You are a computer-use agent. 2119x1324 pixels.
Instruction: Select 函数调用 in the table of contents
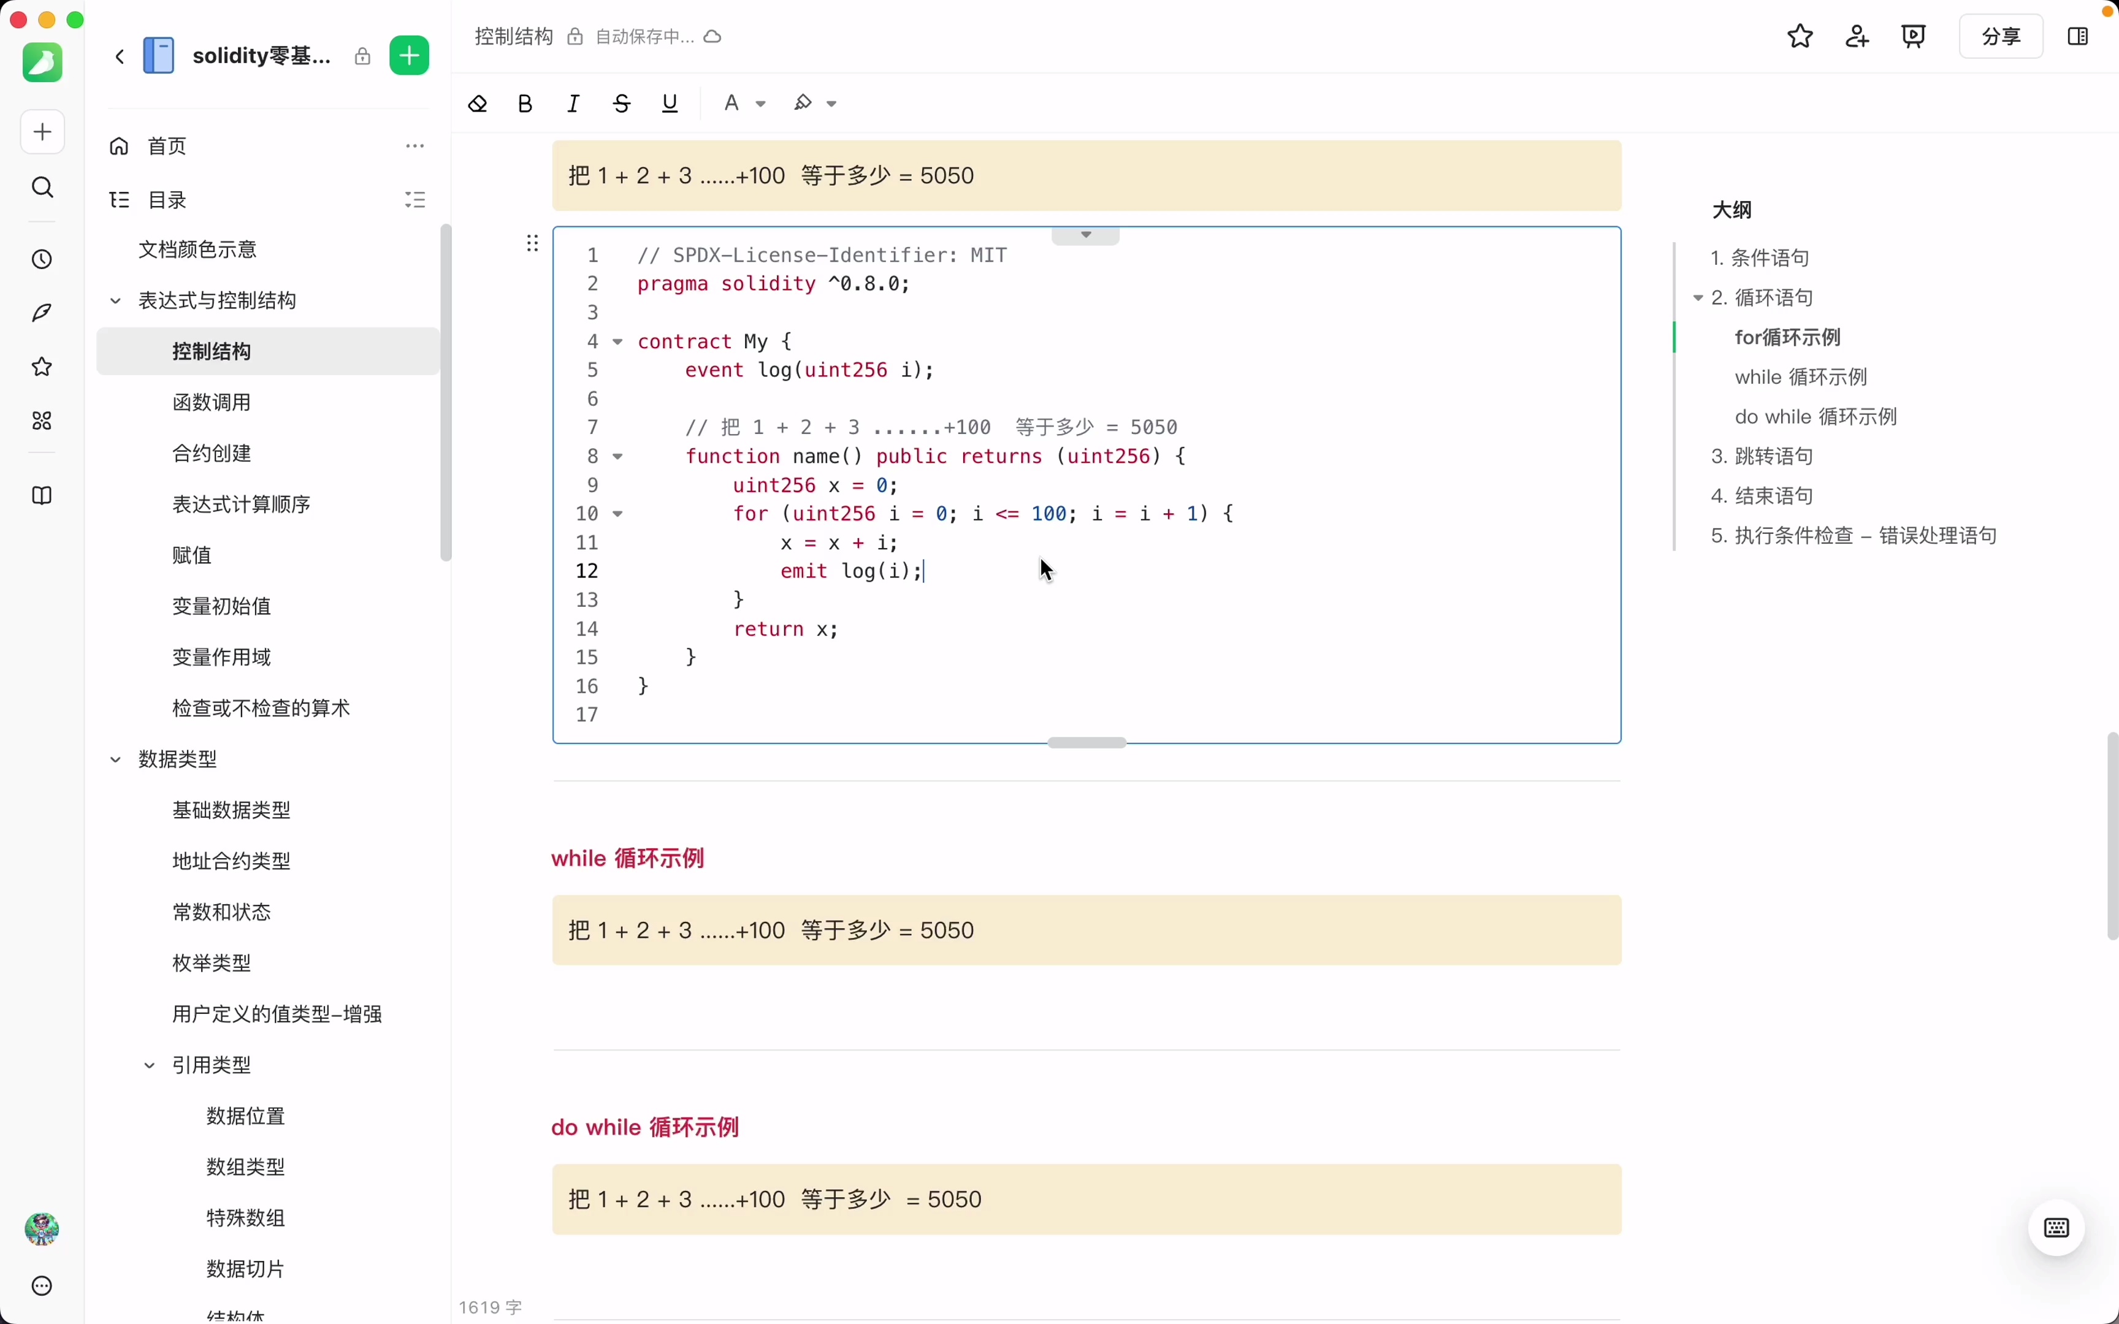(x=211, y=402)
